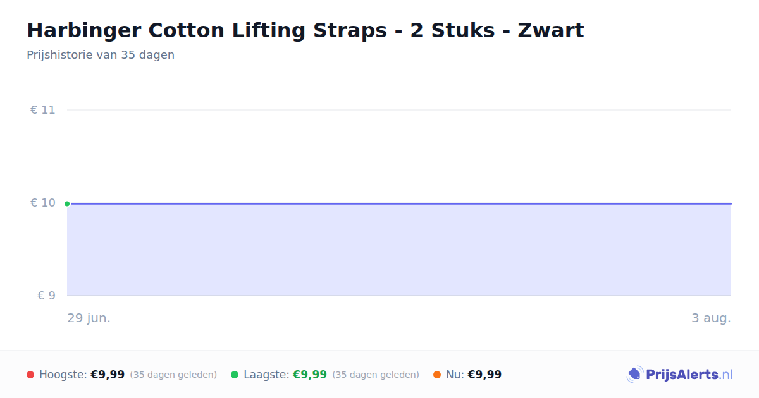759x398 pixels.
Task: Click the Nu €9,99 current price
Action: click(x=484, y=375)
